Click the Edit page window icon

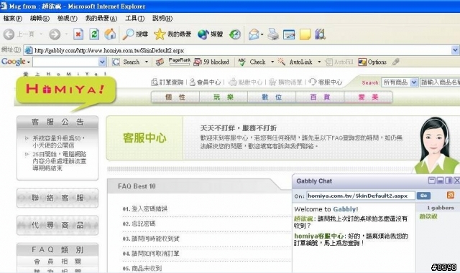(289, 34)
